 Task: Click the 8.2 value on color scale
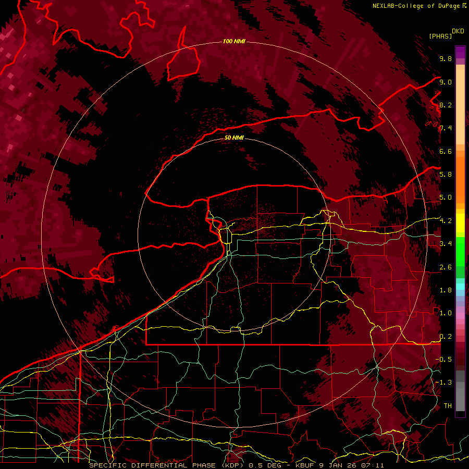(x=446, y=105)
